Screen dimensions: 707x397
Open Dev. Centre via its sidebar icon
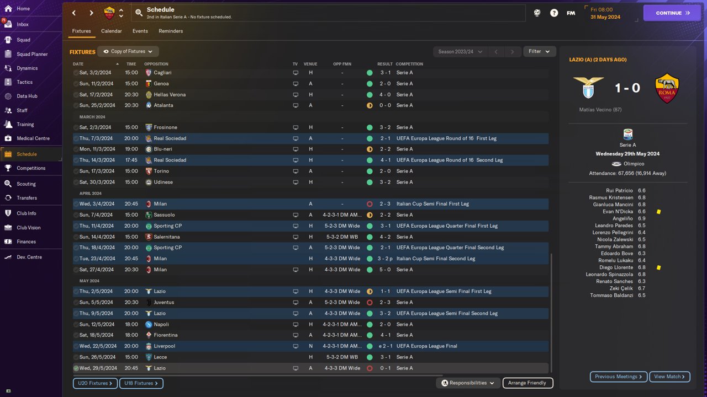pos(8,257)
